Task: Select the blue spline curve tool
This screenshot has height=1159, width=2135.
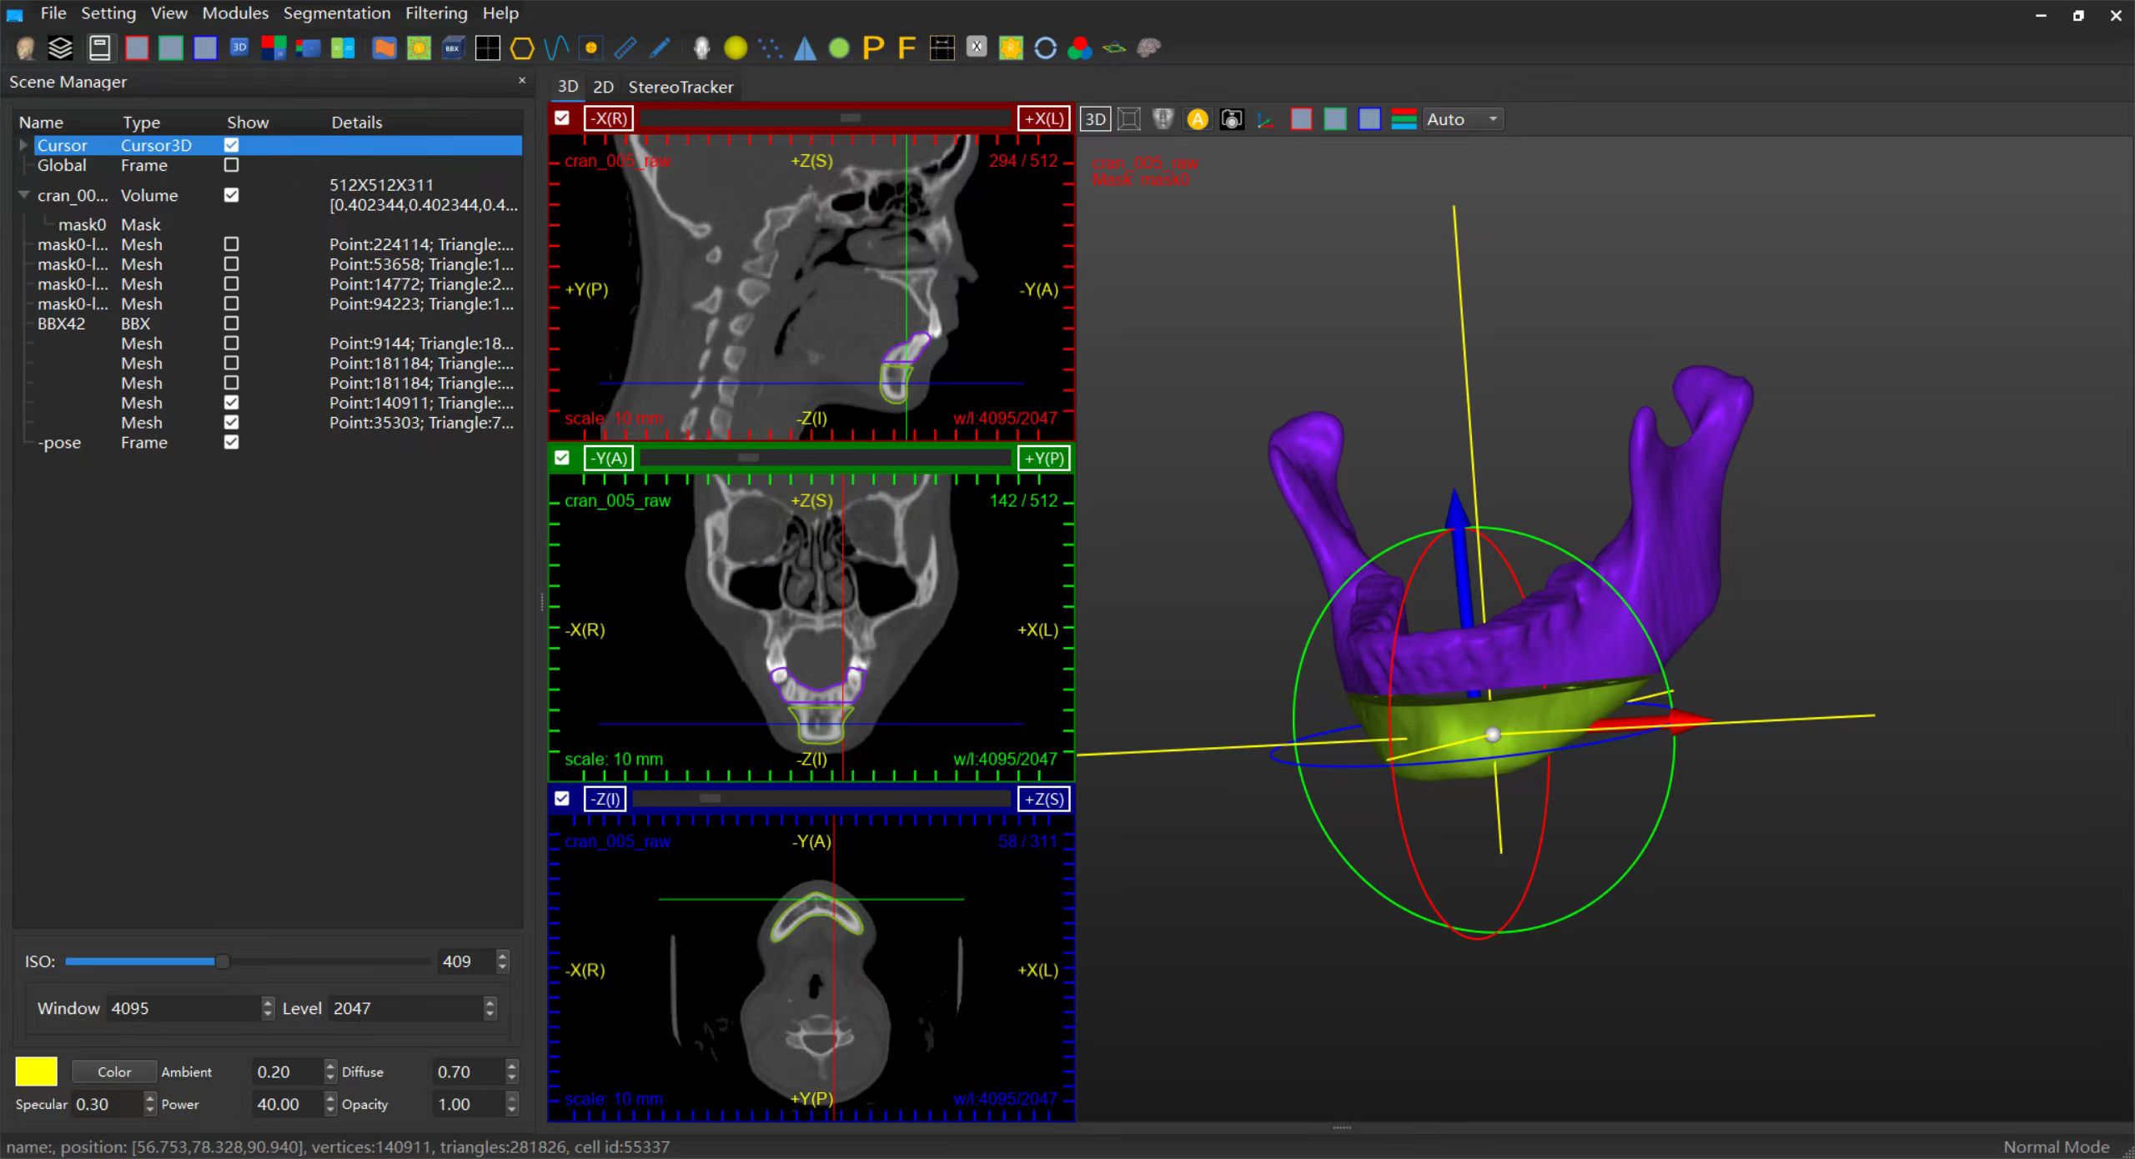Action: pyautogui.click(x=556, y=48)
